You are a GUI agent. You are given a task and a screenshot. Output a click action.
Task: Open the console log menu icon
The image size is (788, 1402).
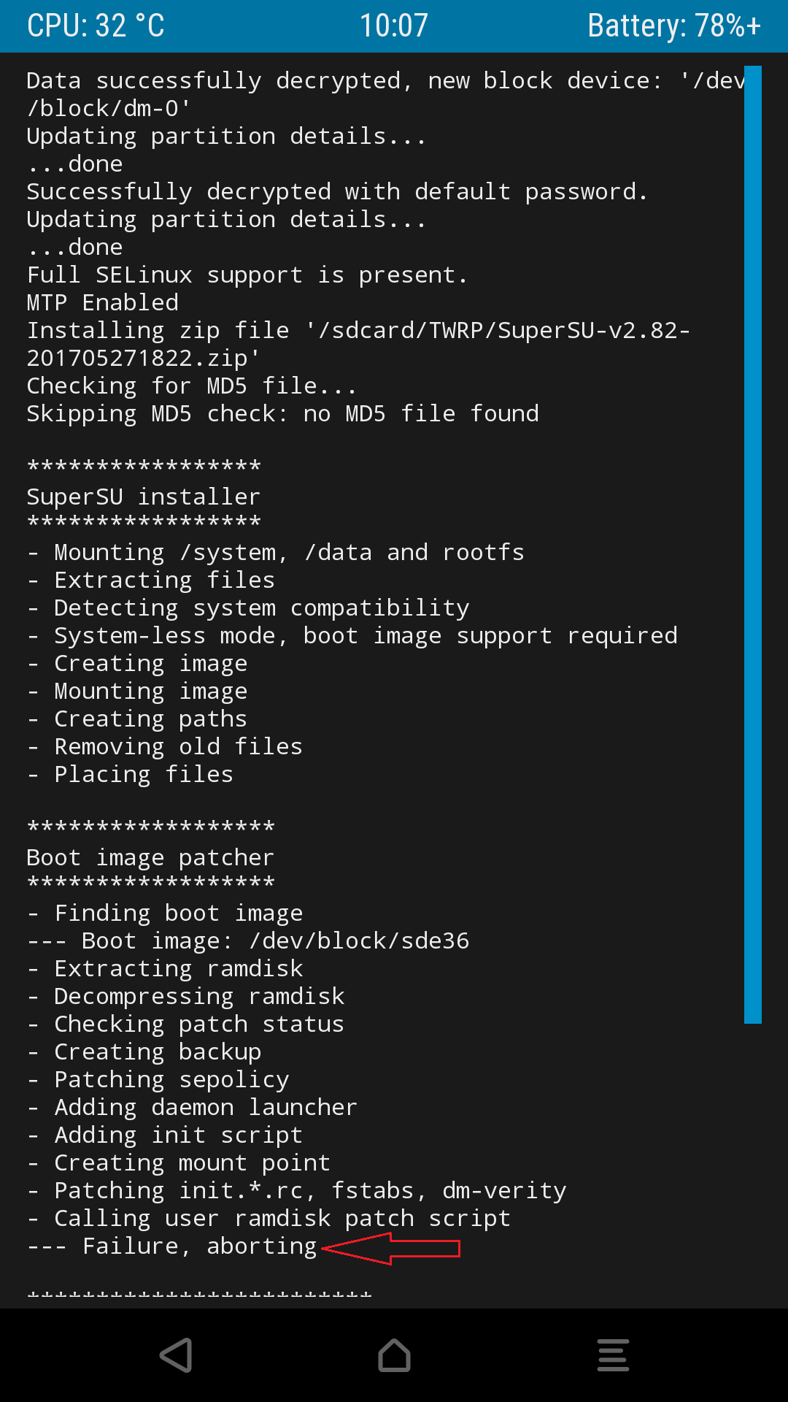point(613,1355)
